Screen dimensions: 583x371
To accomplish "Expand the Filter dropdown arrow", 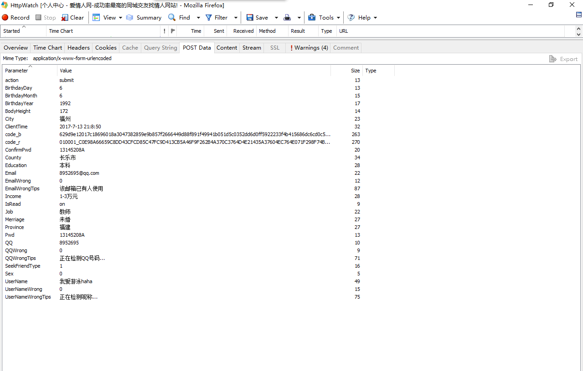I will coord(236,18).
